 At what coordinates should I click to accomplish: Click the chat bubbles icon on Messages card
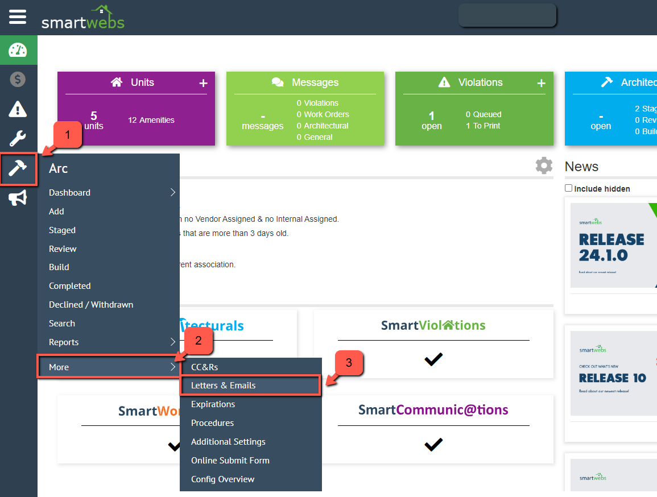pyautogui.click(x=278, y=82)
